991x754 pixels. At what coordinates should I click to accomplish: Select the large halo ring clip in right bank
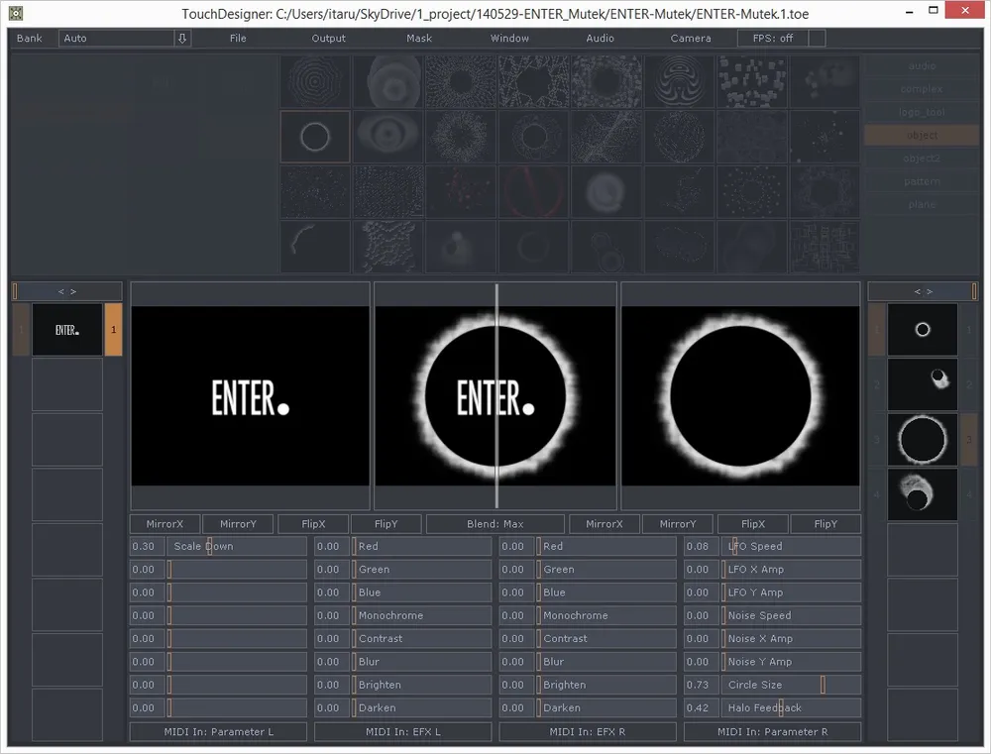point(922,439)
